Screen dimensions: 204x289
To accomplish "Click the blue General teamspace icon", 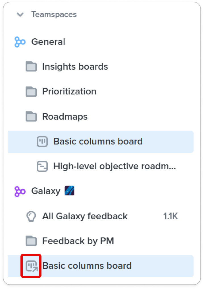I will pyautogui.click(x=20, y=42).
